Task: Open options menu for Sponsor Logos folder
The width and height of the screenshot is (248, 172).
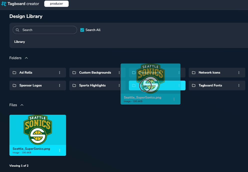Action: coord(60,85)
